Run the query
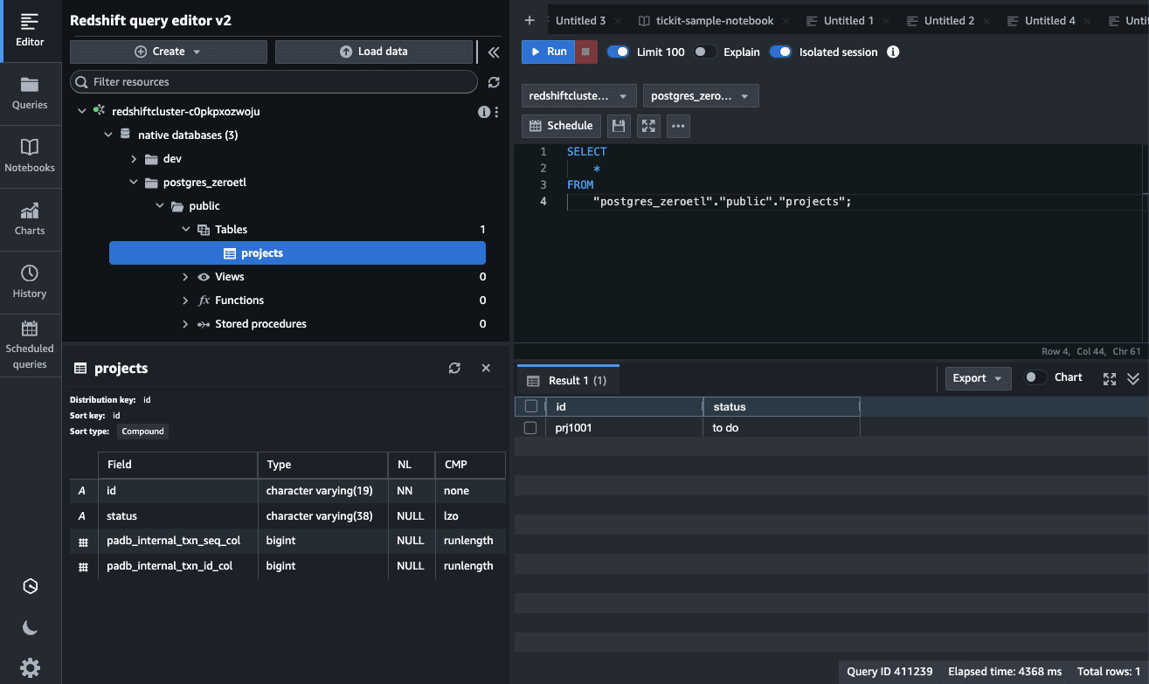 [x=548, y=52]
